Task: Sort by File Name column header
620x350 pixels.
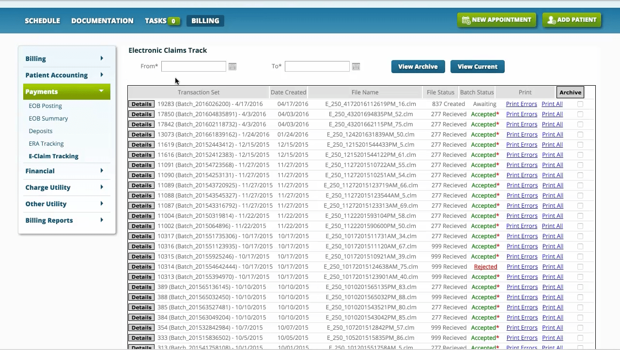Action: pyautogui.click(x=365, y=92)
